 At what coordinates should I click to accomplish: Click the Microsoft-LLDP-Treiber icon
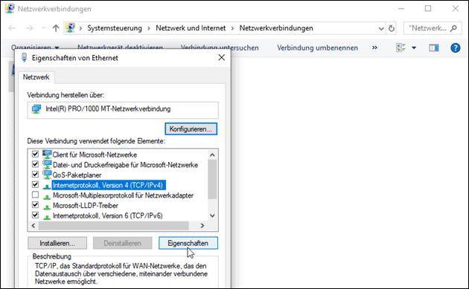47,207
